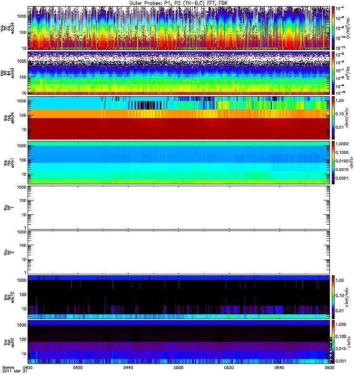Click the color bar beside the fourth panel
The width and height of the screenshot is (357, 381).
tap(334, 162)
